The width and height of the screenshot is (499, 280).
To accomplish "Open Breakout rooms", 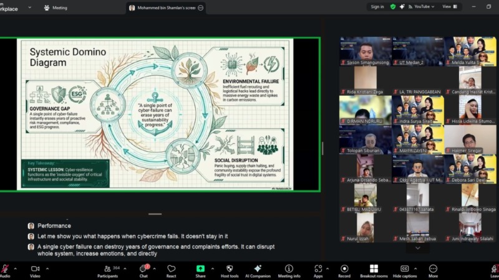I will pyautogui.click(x=374, y=271).
